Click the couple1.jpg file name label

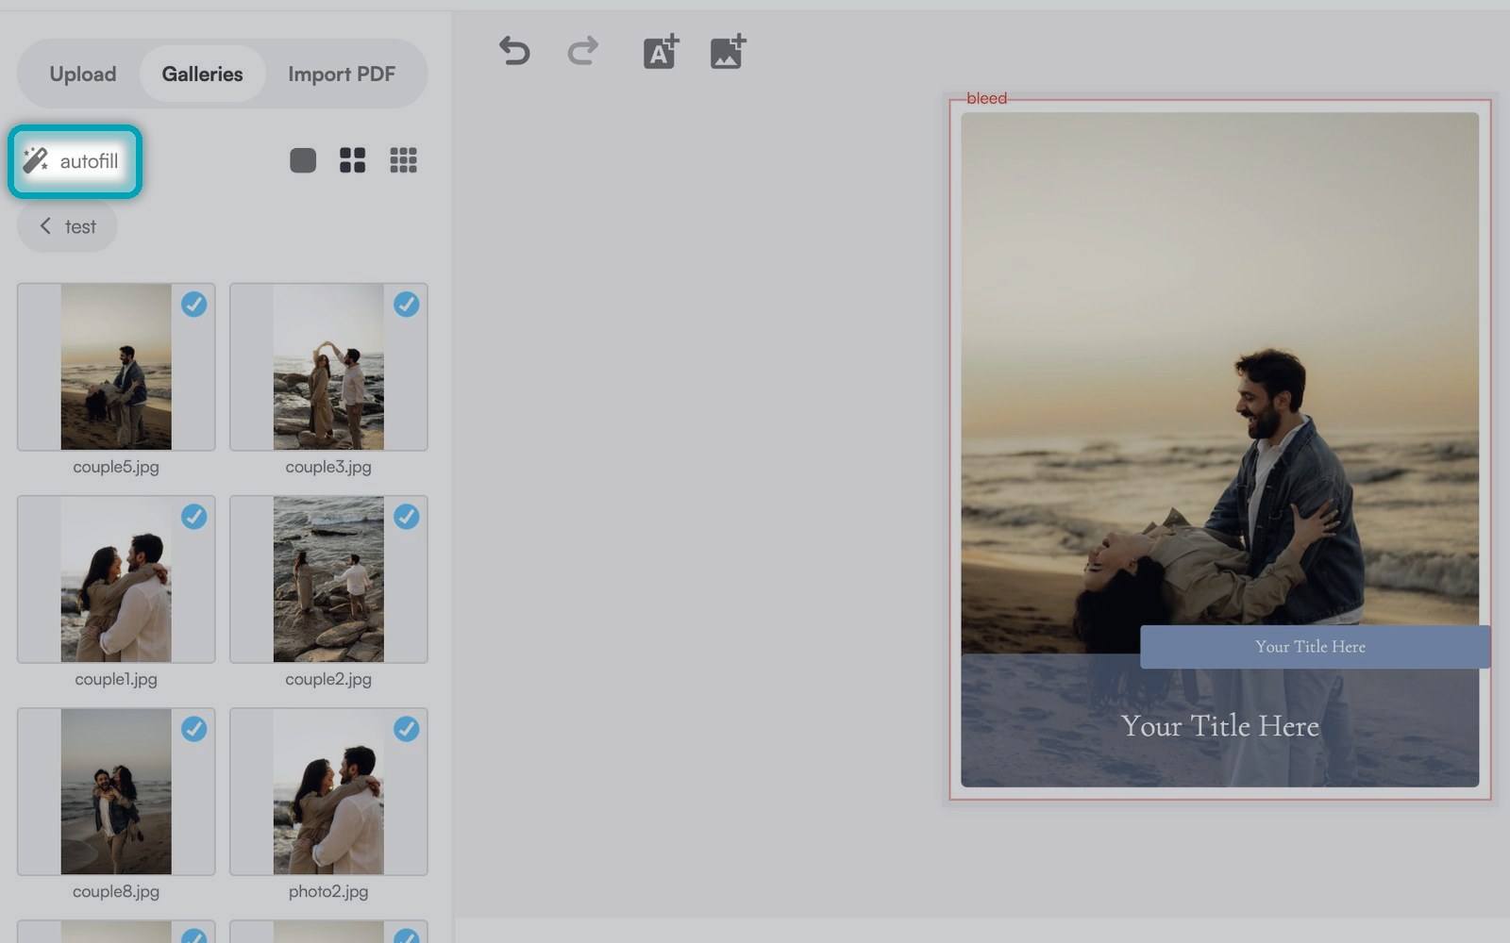(116, 679)
